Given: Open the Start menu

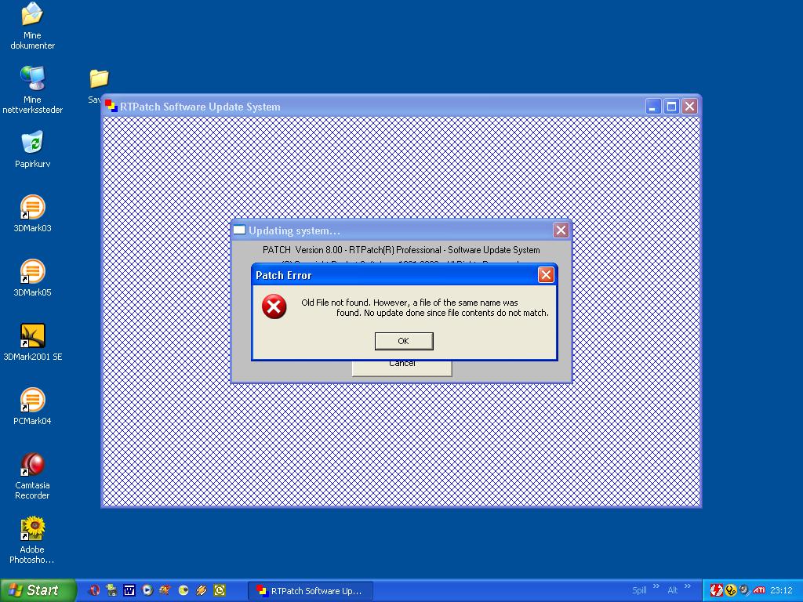Looking at the screenshot, I should point(38,590).
